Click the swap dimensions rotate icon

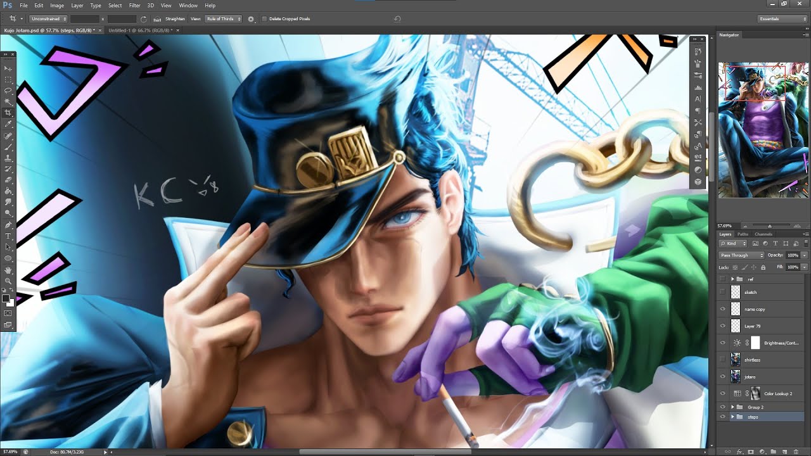[x=143, y=19]
